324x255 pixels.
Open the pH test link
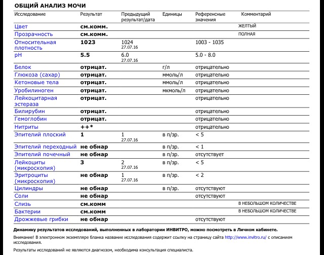(18, 55)
